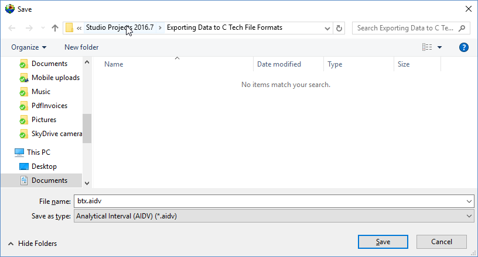Click the search magnifier icon
The image size is (478, 257).
coord(462,28)
